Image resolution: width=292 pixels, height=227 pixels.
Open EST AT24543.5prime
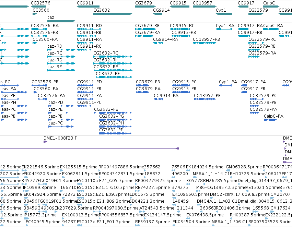156,208
